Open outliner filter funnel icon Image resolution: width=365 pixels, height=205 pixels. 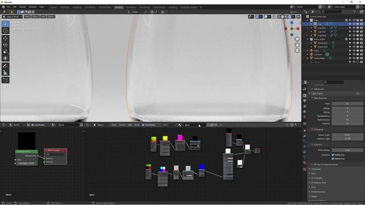pos(355,11)
